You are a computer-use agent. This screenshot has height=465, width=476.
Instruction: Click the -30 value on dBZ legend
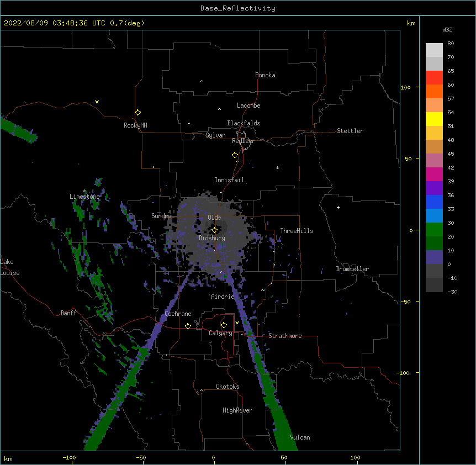pyautogui.click(x=452, y=292)
